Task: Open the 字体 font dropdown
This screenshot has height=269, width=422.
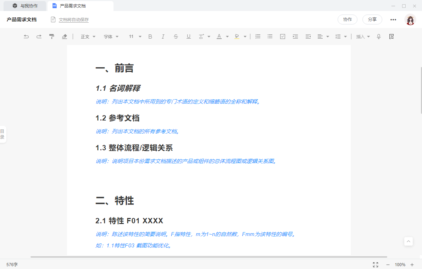Action: click(x=111, y=37)
